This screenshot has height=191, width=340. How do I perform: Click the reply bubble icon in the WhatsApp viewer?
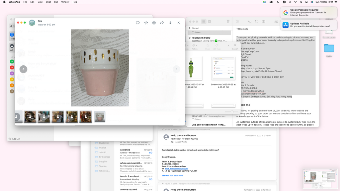coord(138,23)
